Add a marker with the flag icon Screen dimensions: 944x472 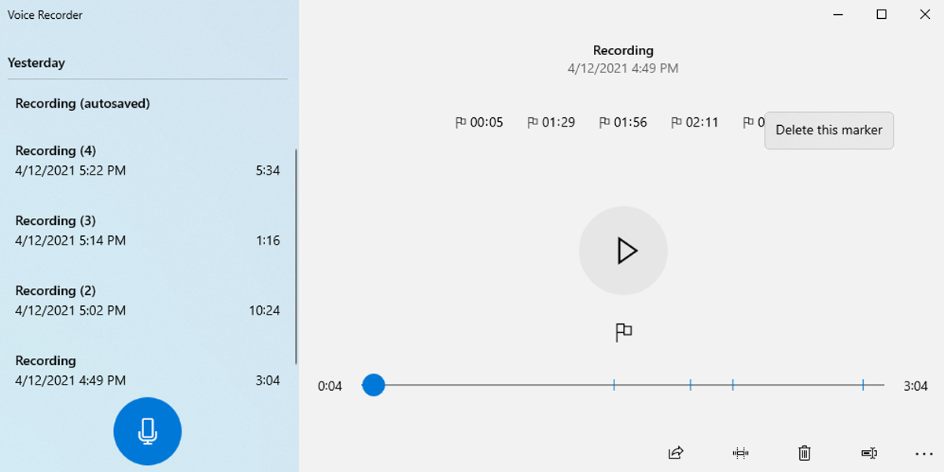click(x=623, y=332)
